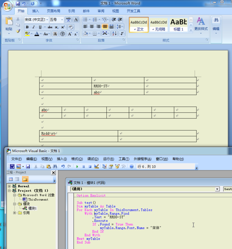Select 模块1 in project tree
This screenshot has height=249, width=232.
pos(32,208)
